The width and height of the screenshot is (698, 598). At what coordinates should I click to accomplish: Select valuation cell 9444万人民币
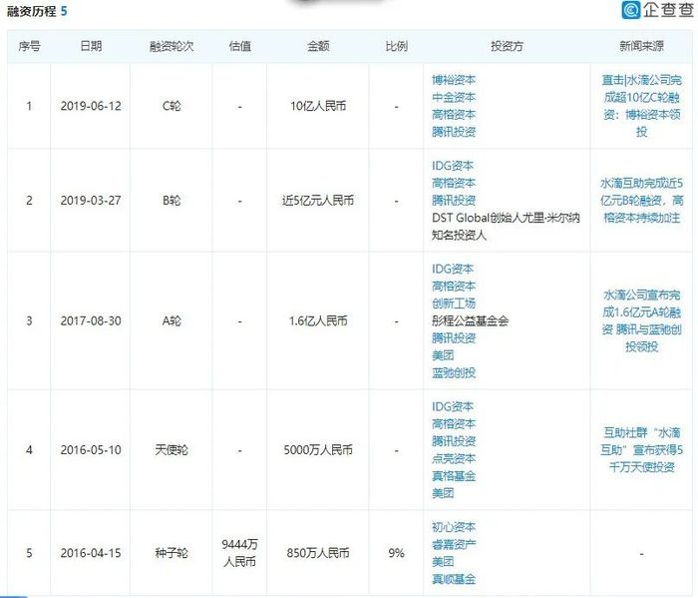point(240,553)
